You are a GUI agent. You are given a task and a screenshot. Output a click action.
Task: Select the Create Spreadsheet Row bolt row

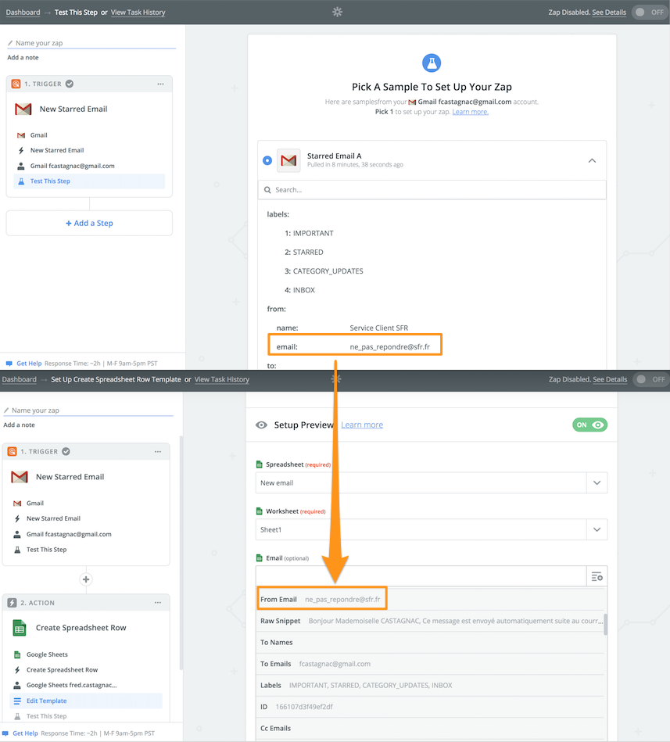click(86, 669)
